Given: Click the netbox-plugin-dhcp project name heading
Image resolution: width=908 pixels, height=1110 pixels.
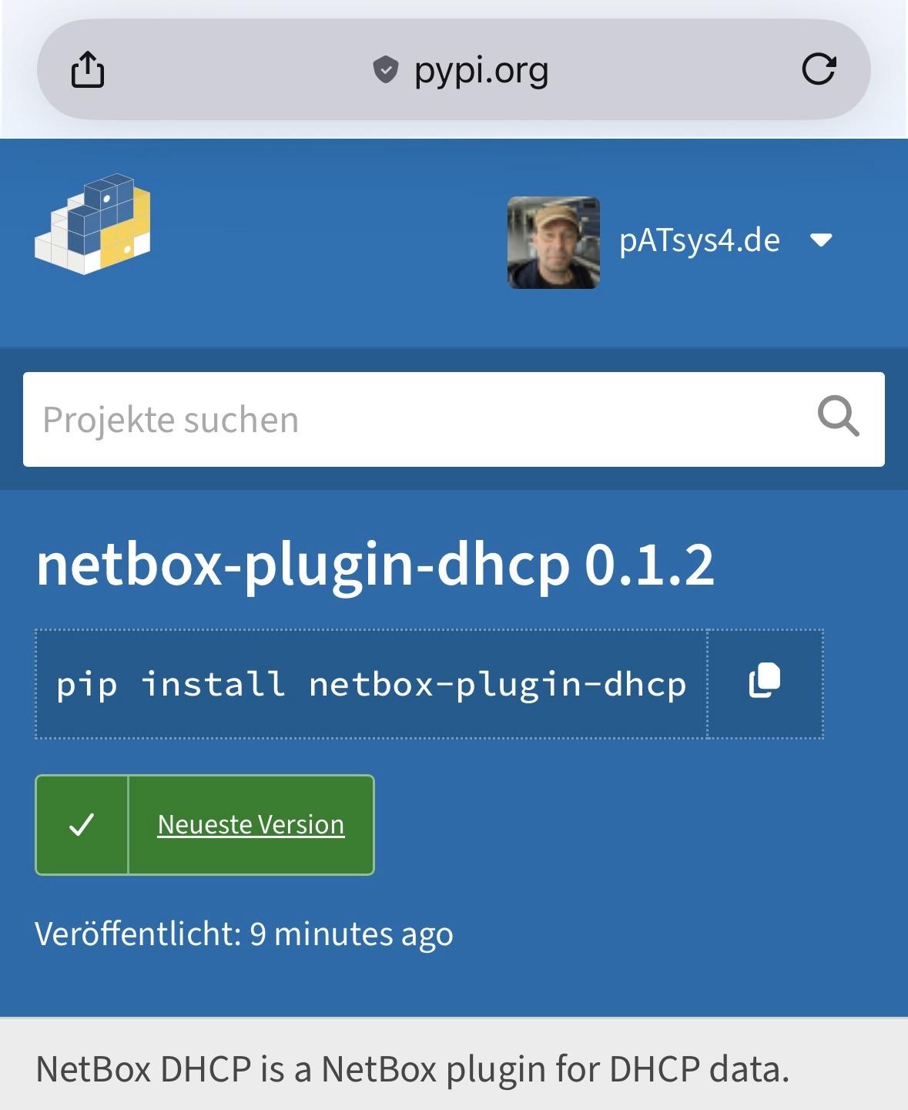Looking at the screenshot, I should [x=303, y=565].
